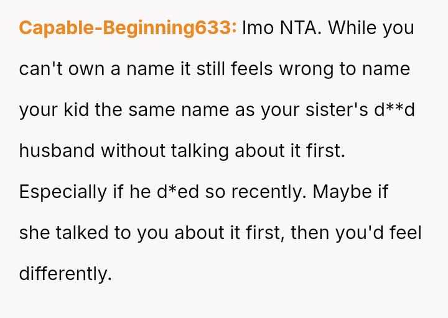Click the final word "differently"

click(65, 274)
